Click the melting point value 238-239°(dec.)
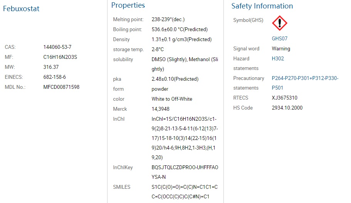This screenshot has height=203, width=351. coord(168,20)
